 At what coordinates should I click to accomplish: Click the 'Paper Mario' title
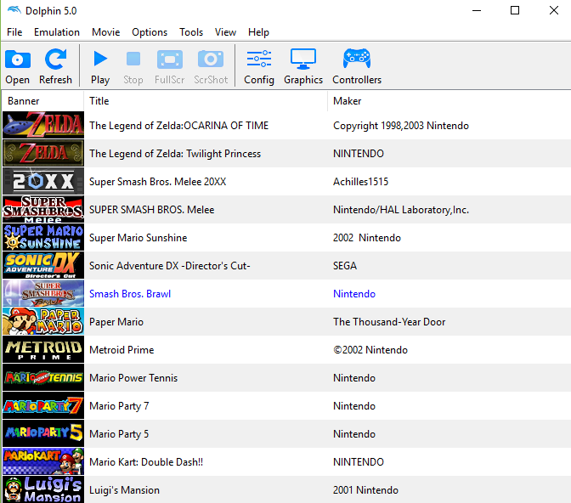coord(116,322)
